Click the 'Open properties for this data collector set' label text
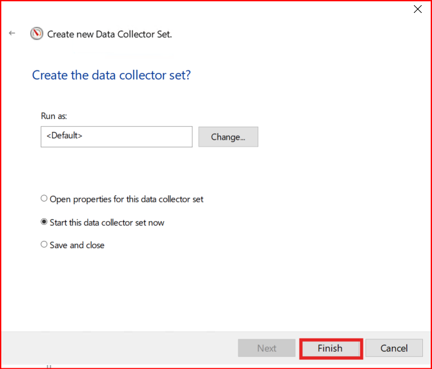The width and height of the screenshot is (432, 369). click(127, 199)
